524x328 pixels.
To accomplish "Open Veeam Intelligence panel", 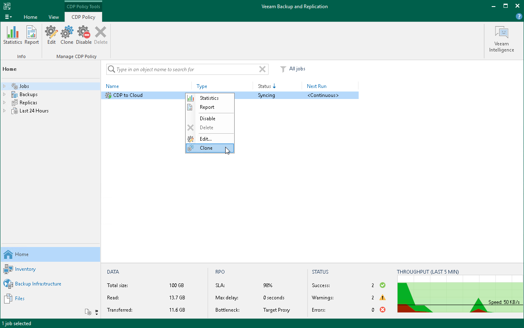I will click(x=502, y=39).
